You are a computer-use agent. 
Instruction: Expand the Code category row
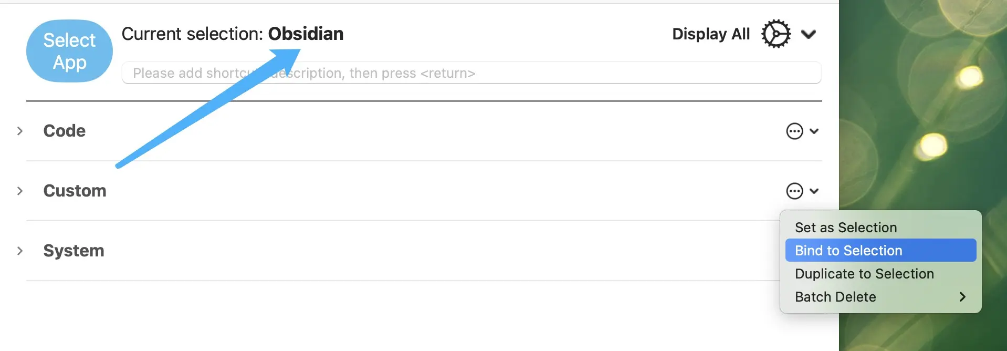(x=20, y=131)
